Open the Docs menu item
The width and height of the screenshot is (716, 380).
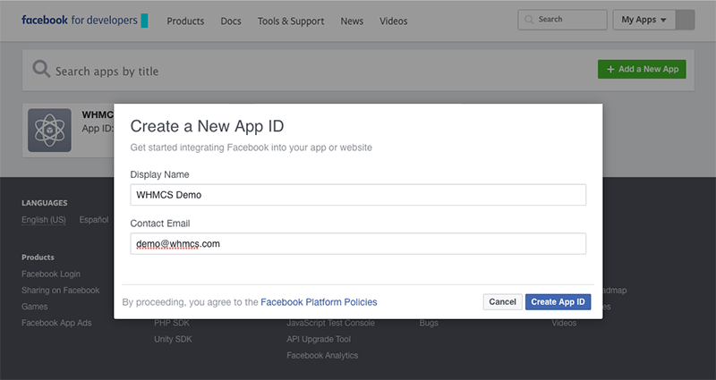point(231,21)
